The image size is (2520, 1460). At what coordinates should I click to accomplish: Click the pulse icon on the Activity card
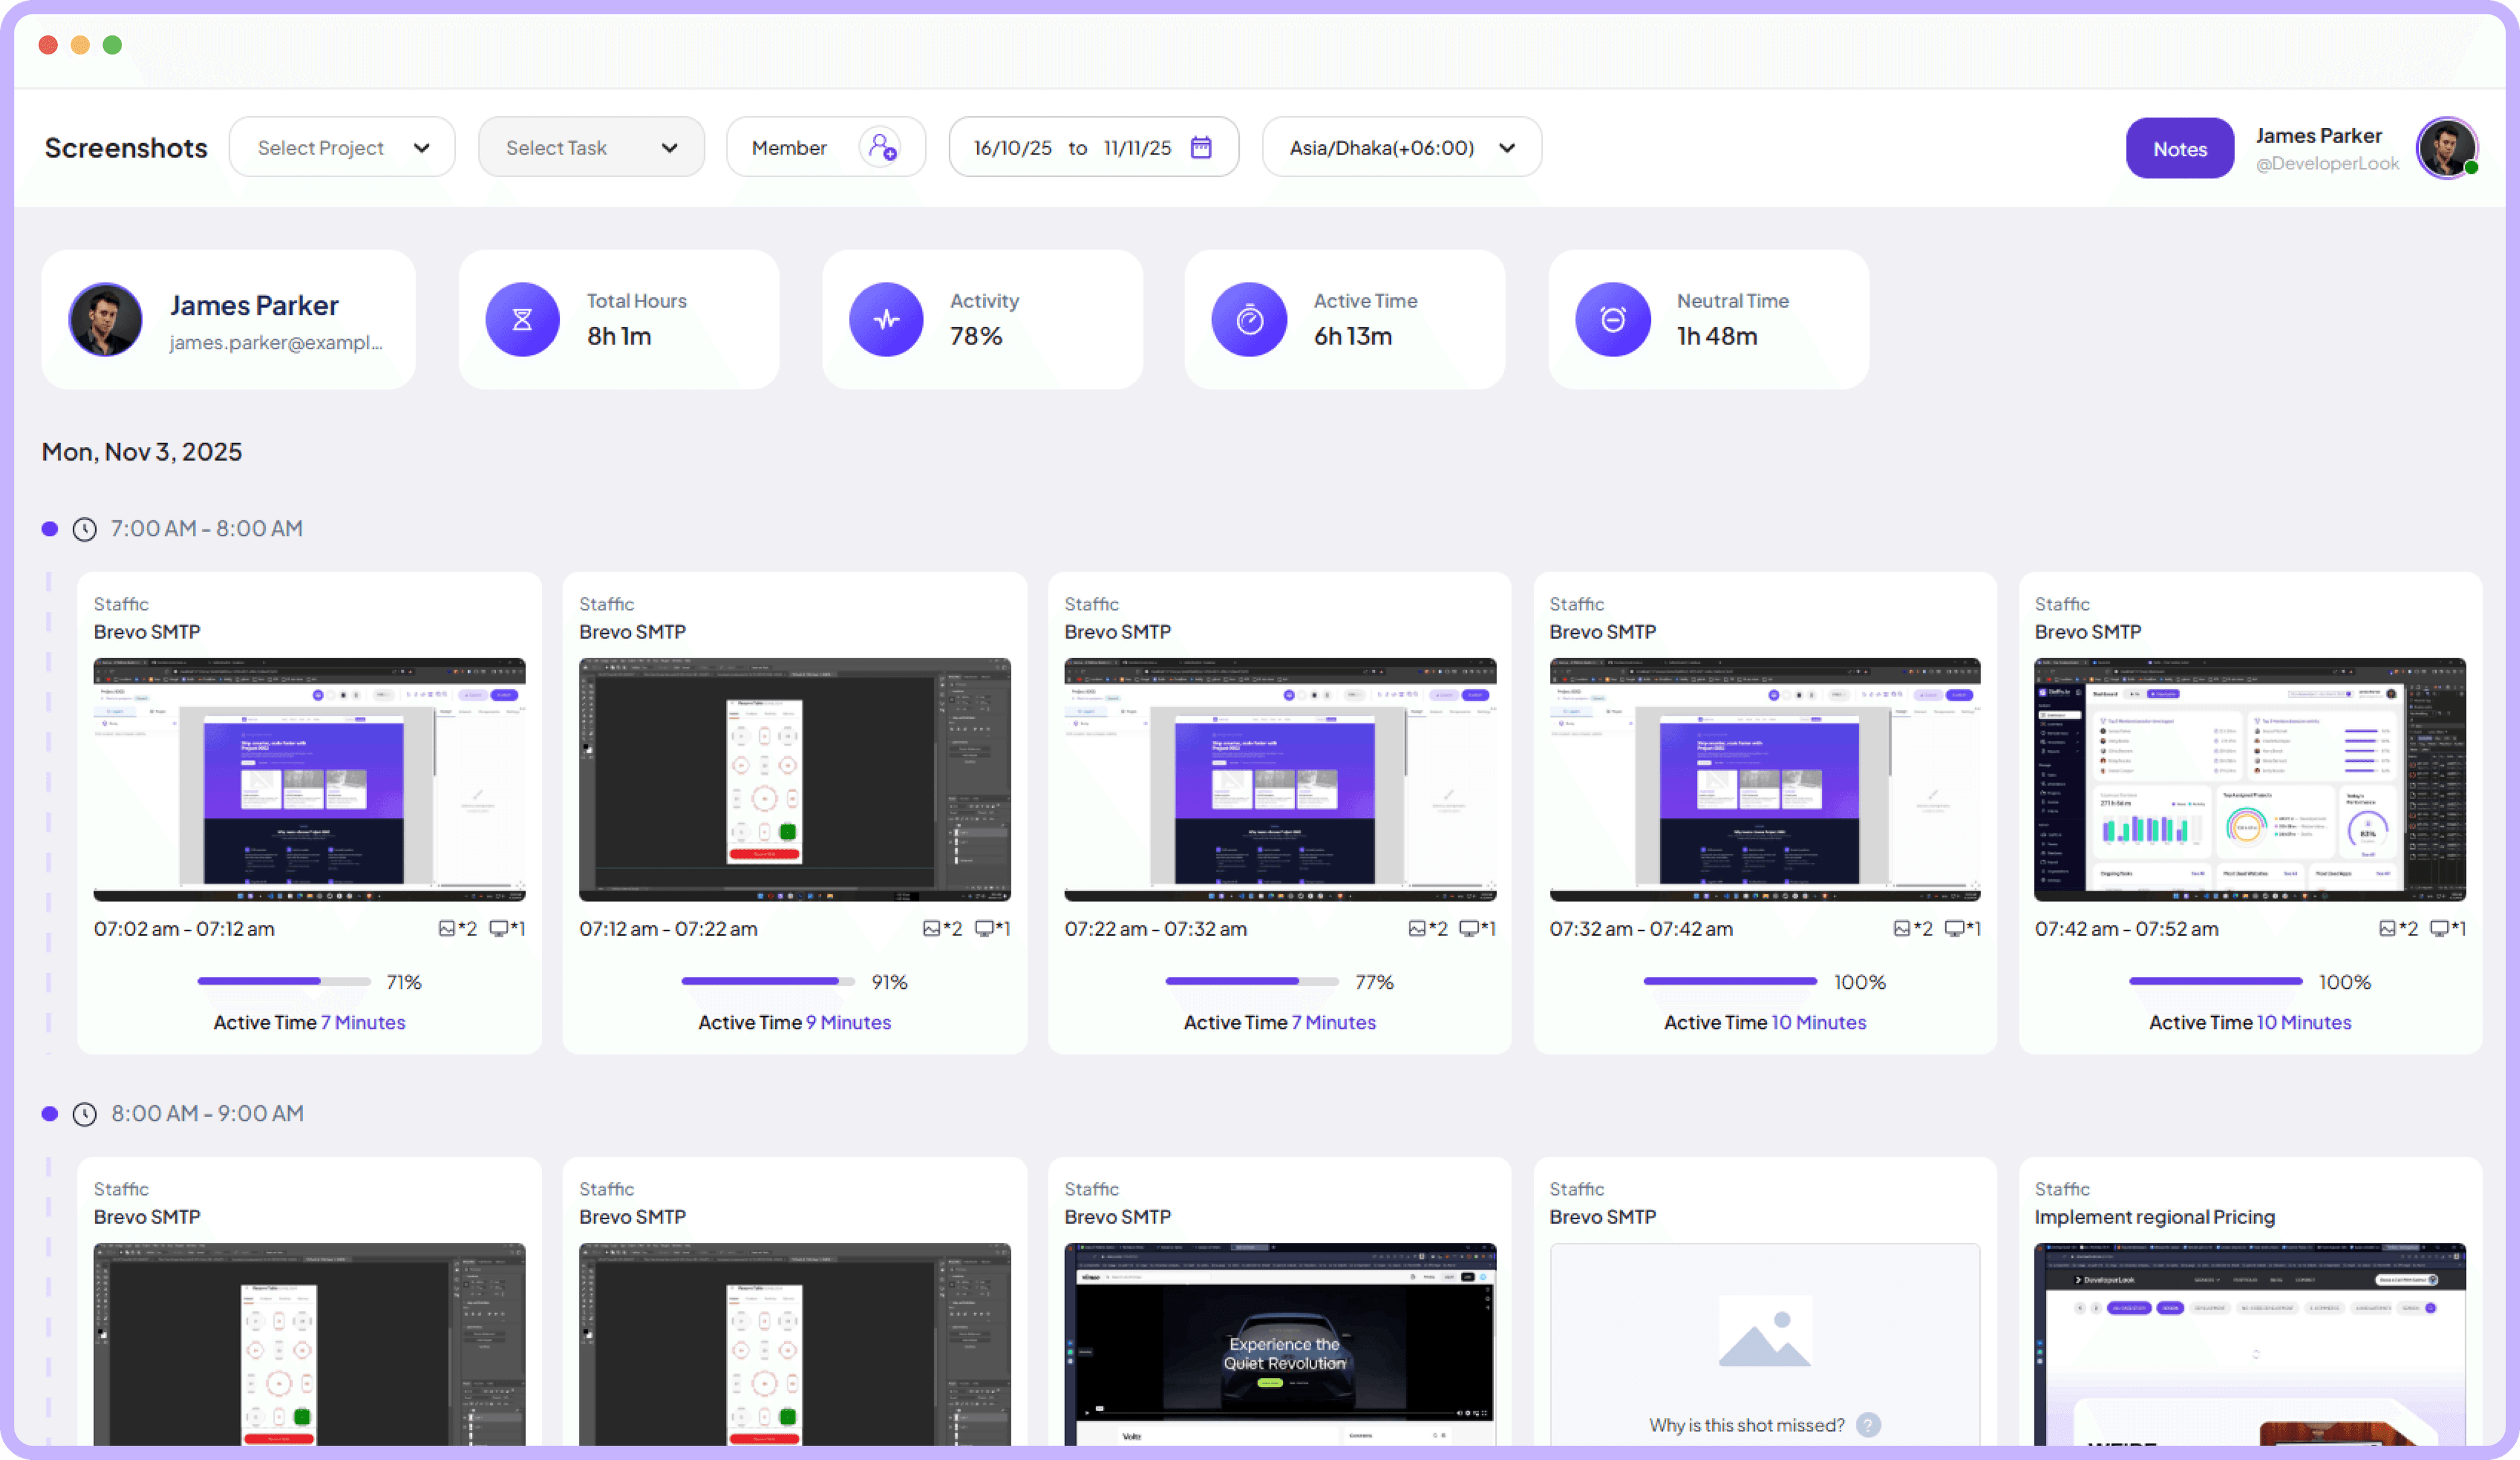pyautogui.click(x=886, y=319)
